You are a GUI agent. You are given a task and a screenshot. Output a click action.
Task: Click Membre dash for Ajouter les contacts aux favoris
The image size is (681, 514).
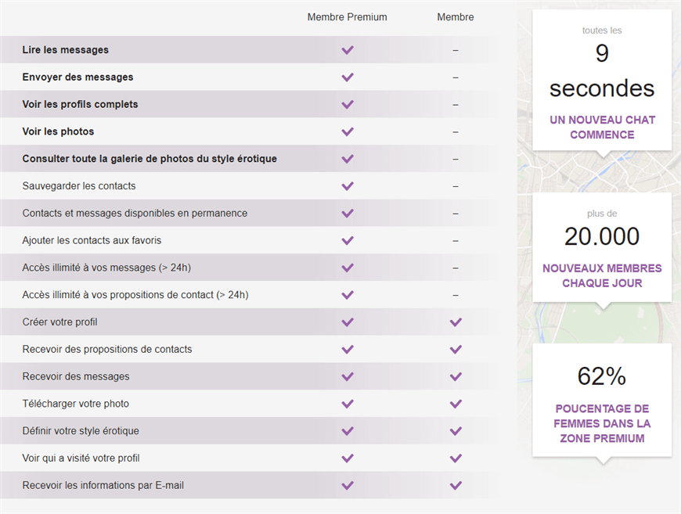(456, 241)
